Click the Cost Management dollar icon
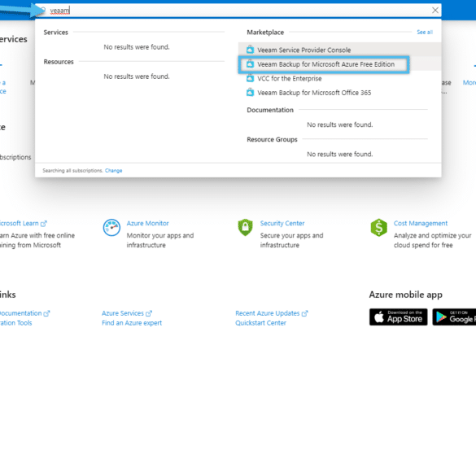 [x=379, y=227]
